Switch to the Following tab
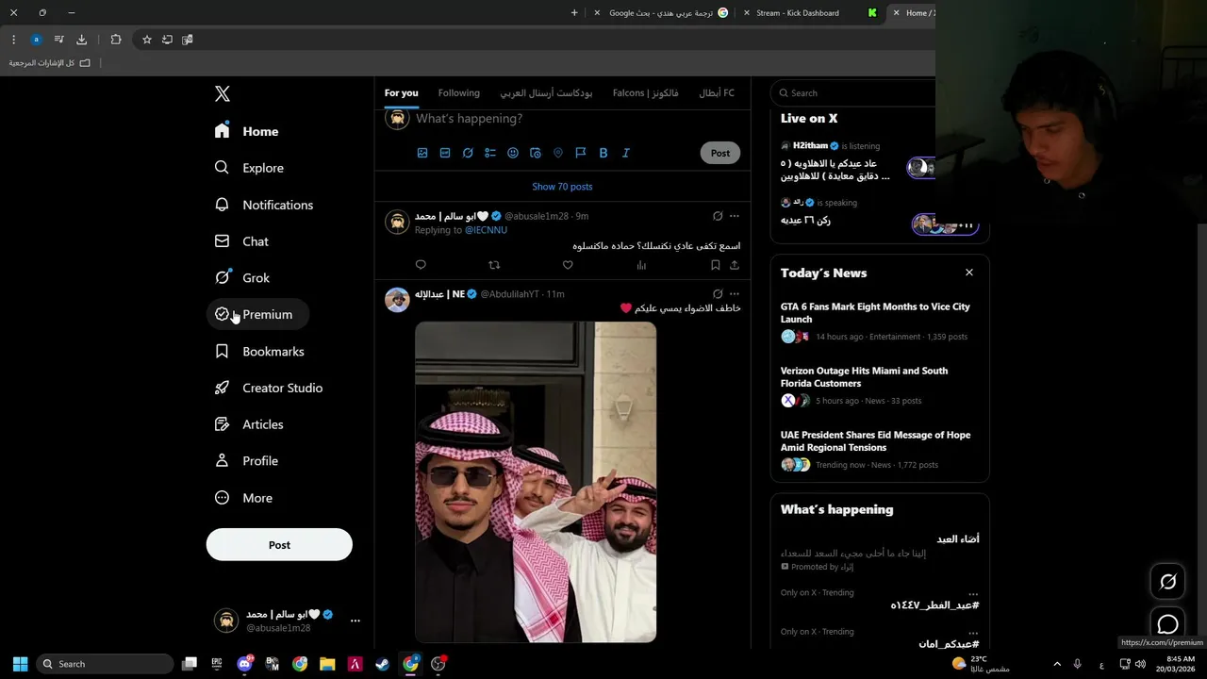 459,92
